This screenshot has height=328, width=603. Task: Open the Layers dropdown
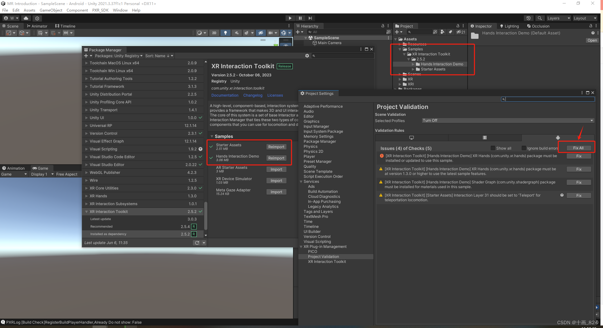tap(559, 18)
